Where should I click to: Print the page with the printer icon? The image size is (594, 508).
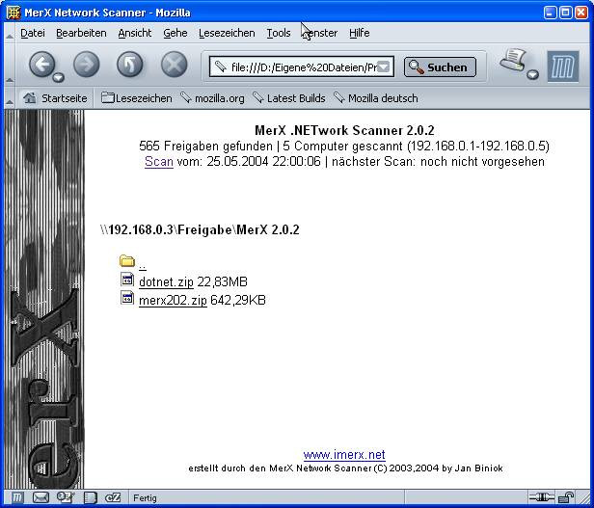pos(513,60)
